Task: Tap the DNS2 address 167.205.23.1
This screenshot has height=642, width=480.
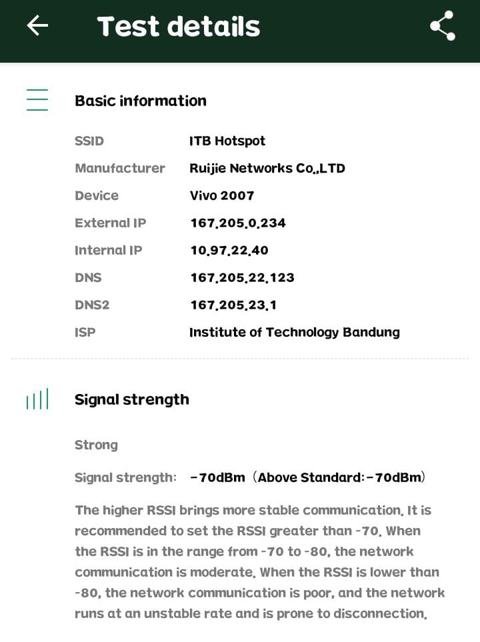Action: [233, 305]
